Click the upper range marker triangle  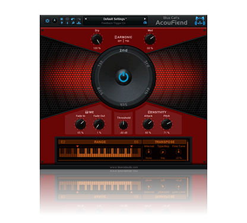(131, 146)
